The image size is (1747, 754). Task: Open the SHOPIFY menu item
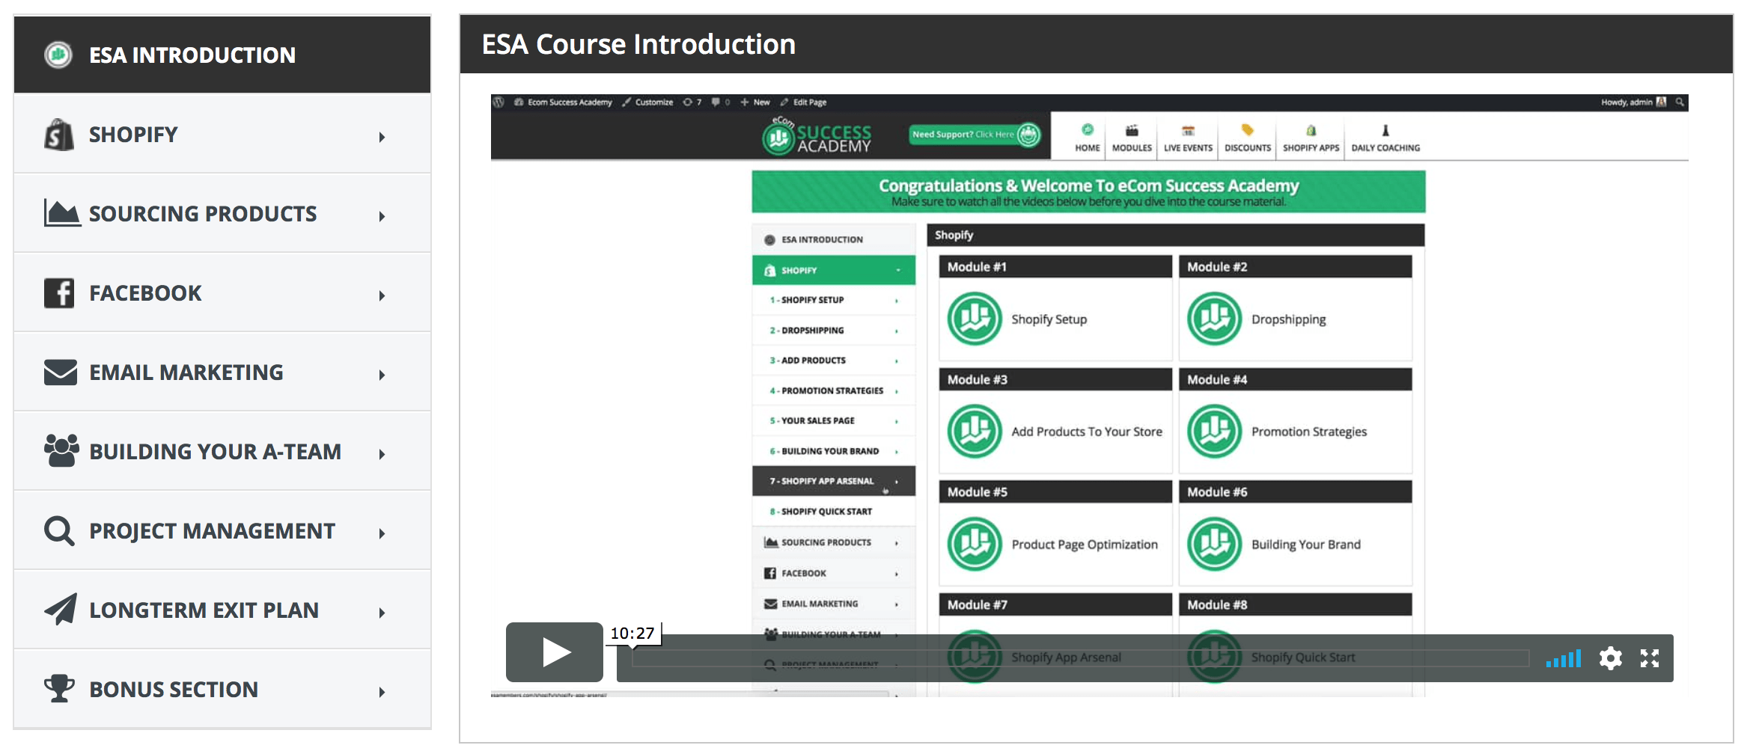coord(222,135)
